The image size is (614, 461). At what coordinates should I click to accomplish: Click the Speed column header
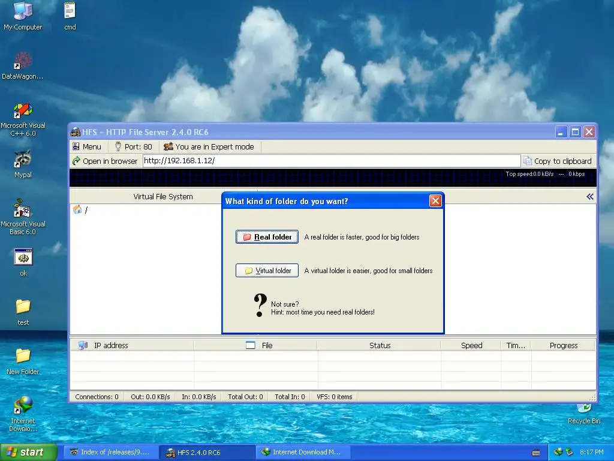click(471, 345)
